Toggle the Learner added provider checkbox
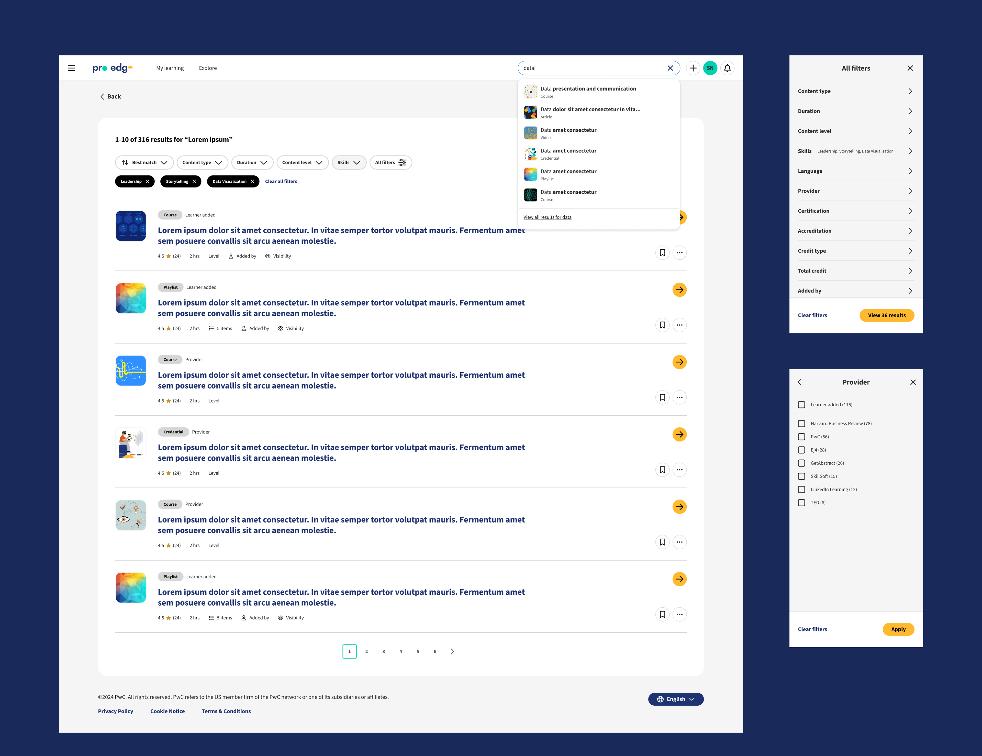The height and width of the screenshot is (756, 982). point(801,405)
